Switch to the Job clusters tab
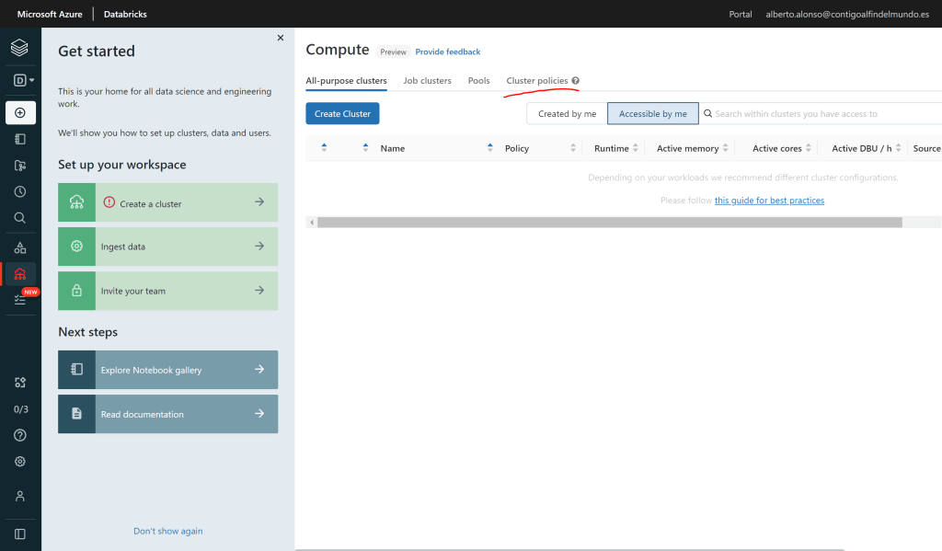942x551 pixels. tap(427, 81)
